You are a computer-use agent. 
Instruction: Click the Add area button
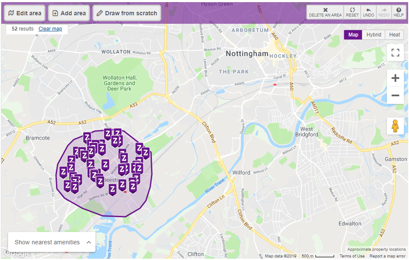pyautogui.click(x=69, y=13)
